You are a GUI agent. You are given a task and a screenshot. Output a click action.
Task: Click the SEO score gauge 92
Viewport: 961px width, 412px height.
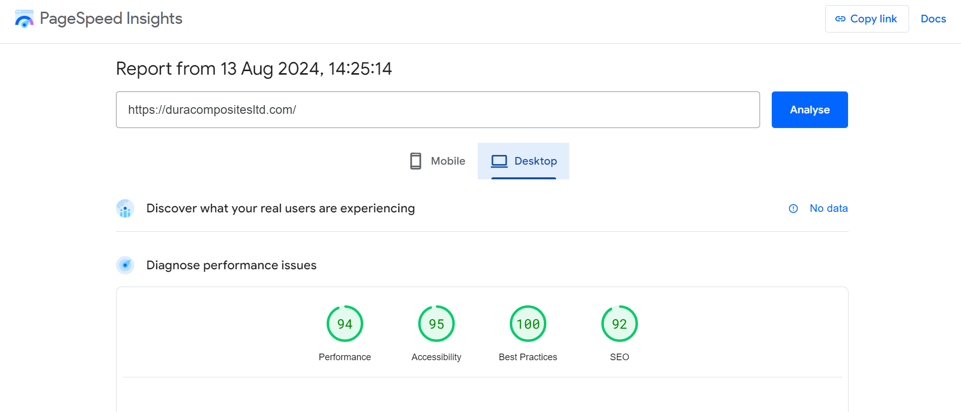[x=620, y=324]
